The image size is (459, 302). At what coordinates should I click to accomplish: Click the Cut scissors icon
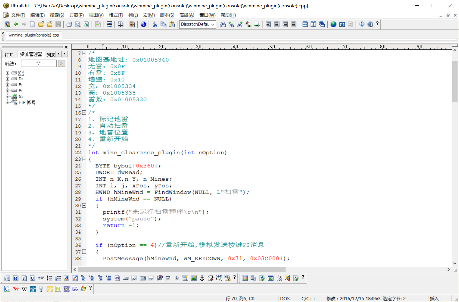(155, 24)
